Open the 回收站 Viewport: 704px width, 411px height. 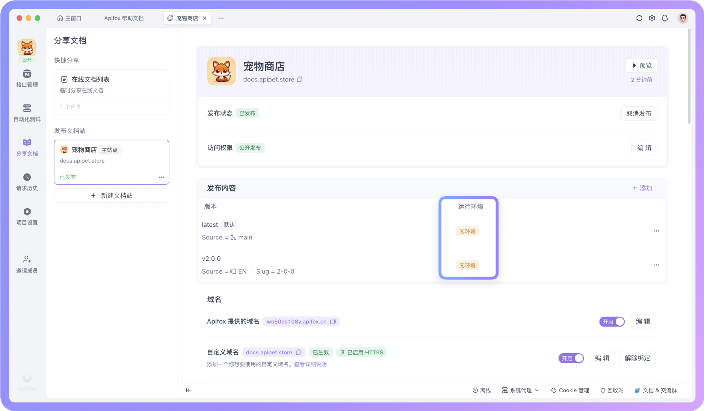point(612,390)
